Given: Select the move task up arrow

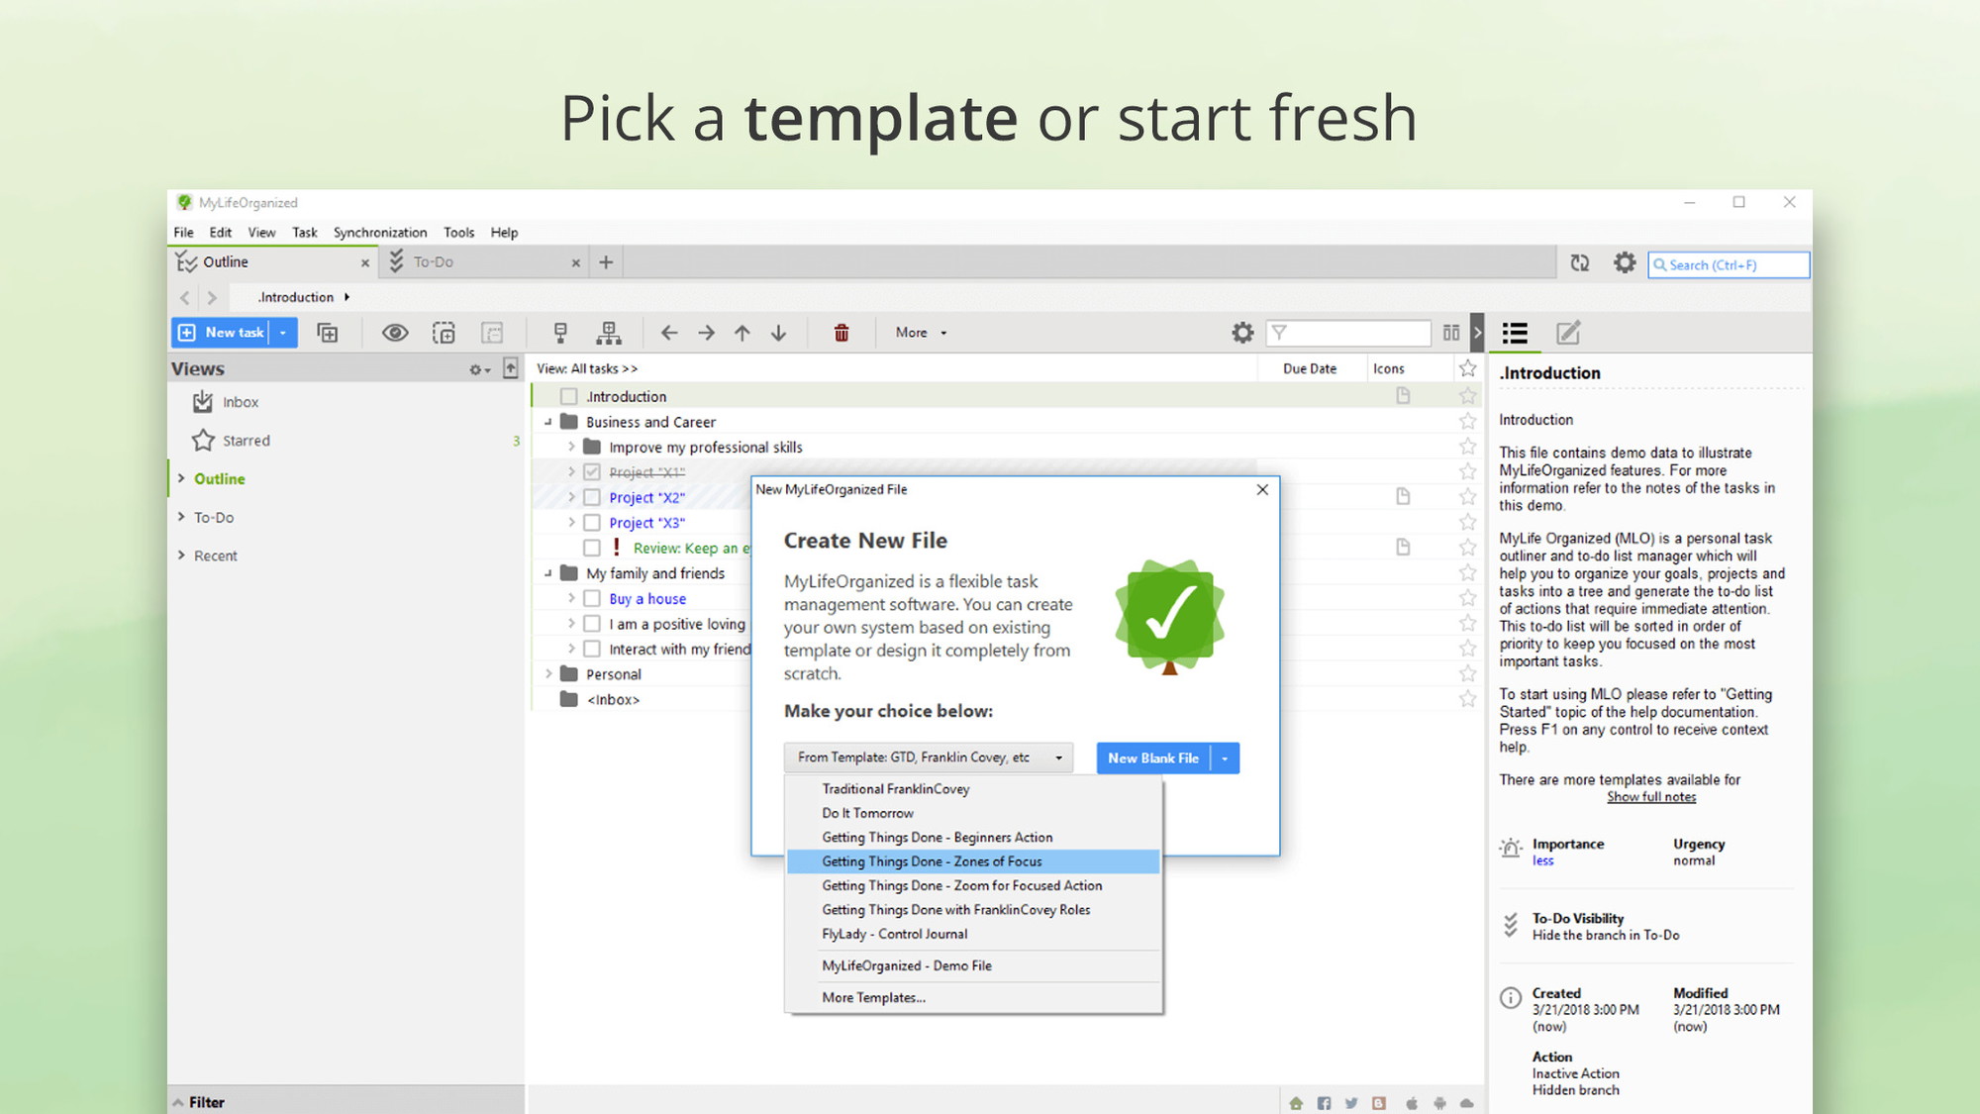Looking at the screenshot, I should click(x=742, y=332).
